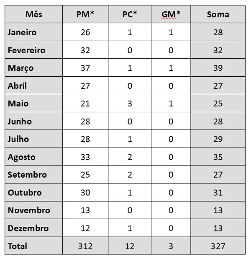Select the grand total 327 cell

tap(218, 246)
